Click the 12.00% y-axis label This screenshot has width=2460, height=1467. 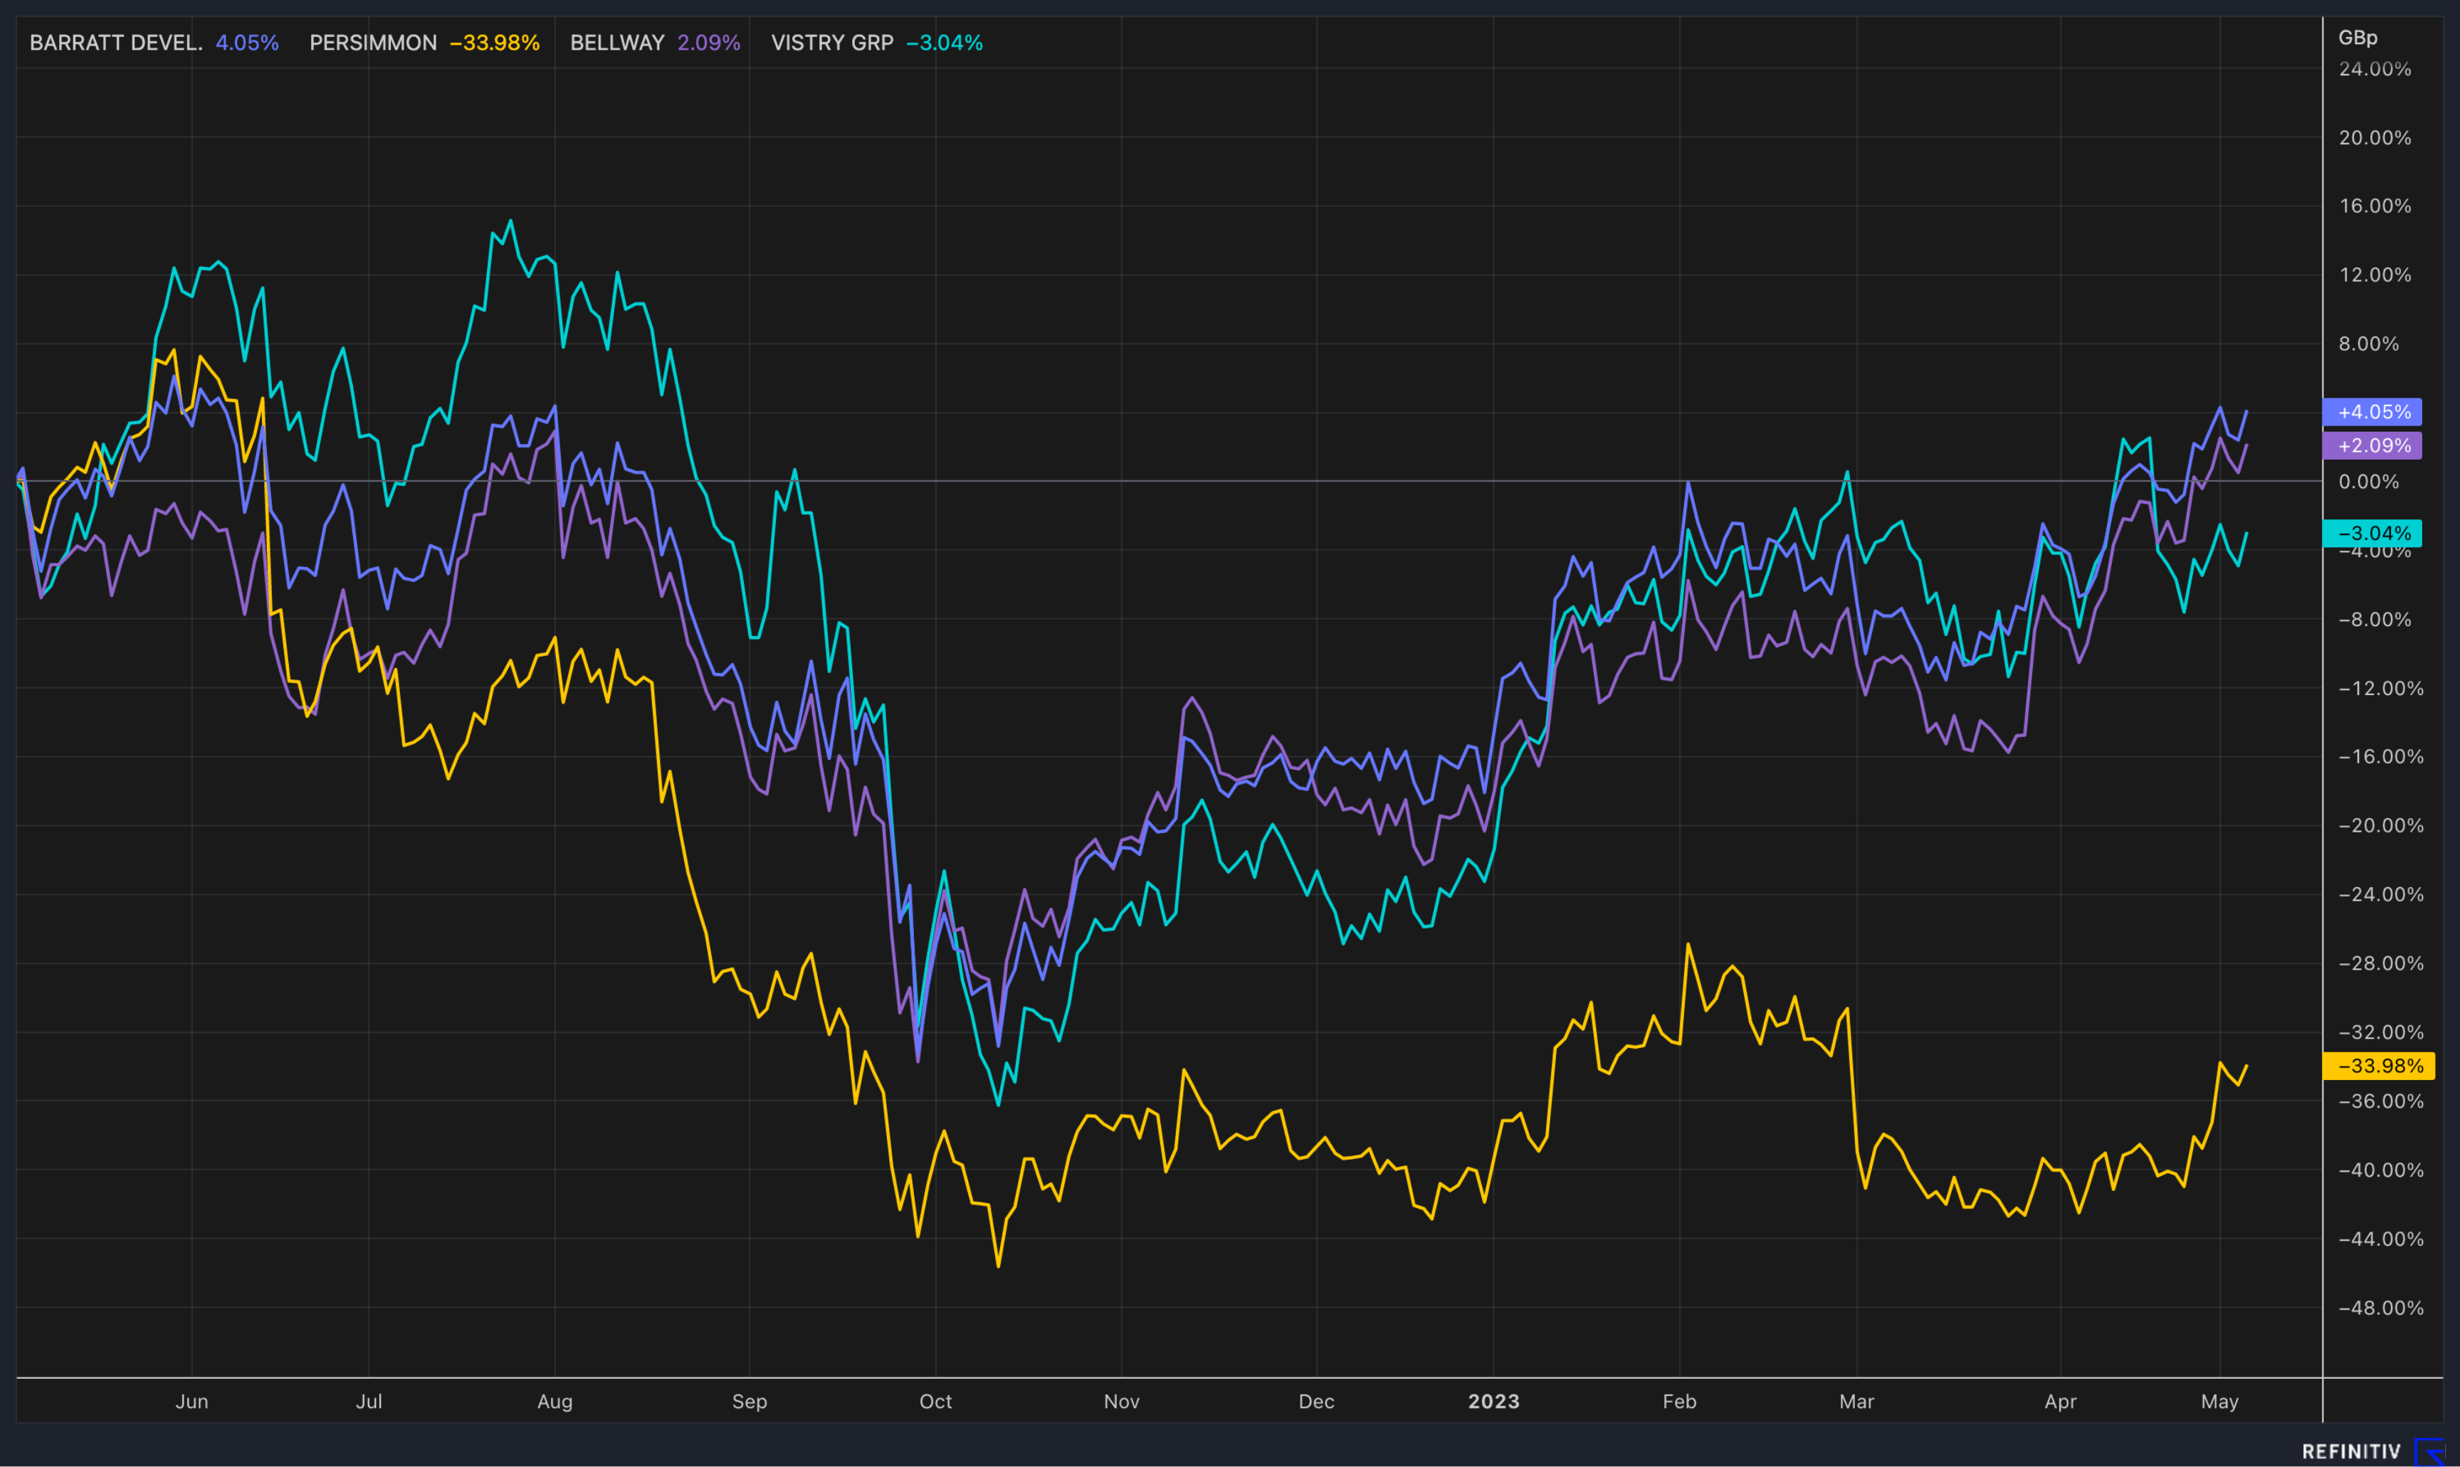pyautogui.click(x=2375, y=275)
